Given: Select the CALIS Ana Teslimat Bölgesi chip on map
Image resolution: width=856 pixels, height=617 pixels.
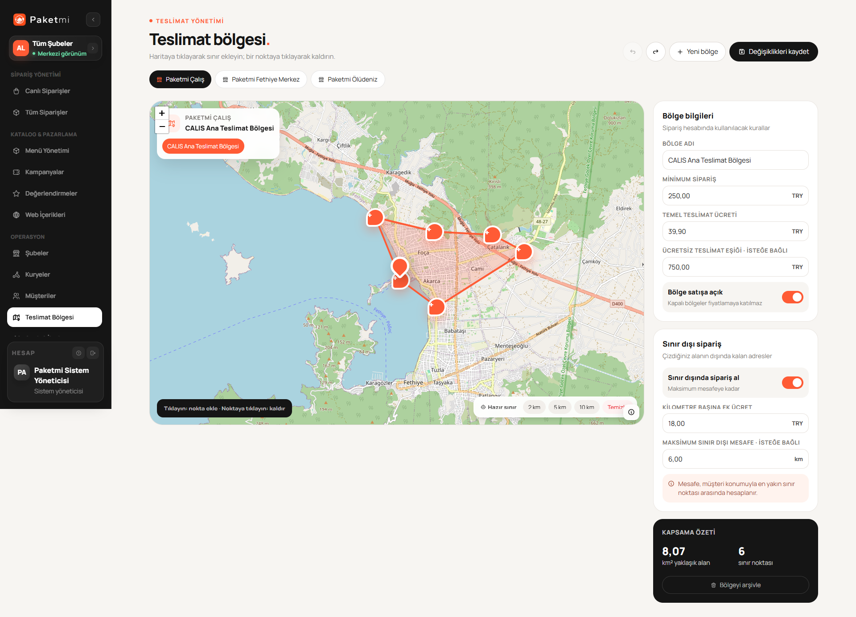Looking at the screenshot, I should click(x=203, y=146).
